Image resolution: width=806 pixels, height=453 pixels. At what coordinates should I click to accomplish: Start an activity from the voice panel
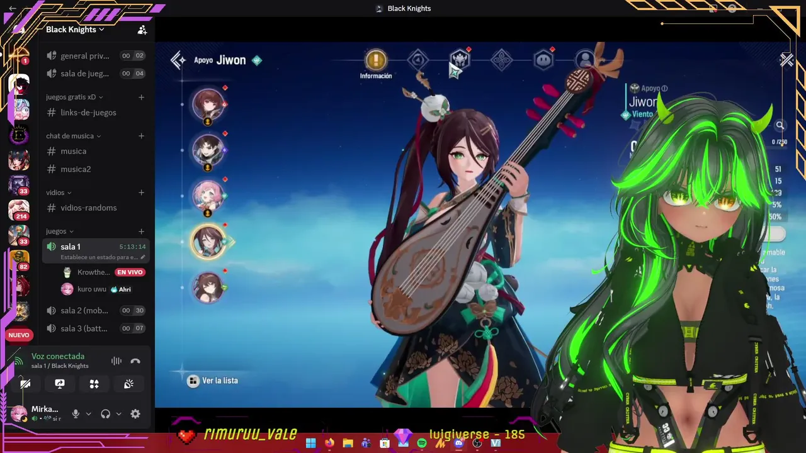click(x=94, y=384)
